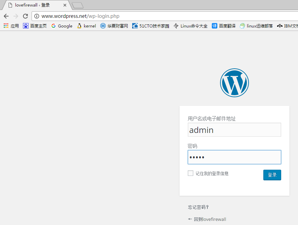Open the 51CTO技术家园 bookmark
Image resolution: width=298 pixels, height=225 pixels.
click(x=150, y=26)
